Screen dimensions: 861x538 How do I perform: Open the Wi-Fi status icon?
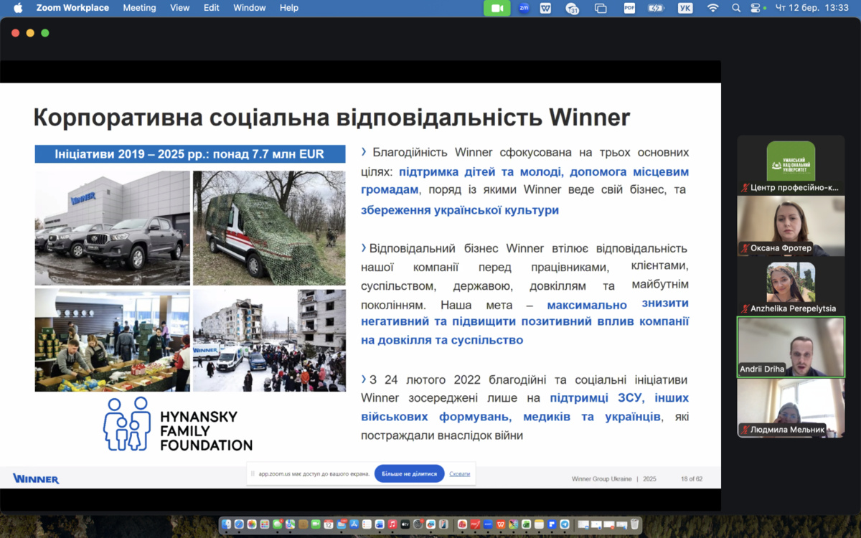pos(712,8)
